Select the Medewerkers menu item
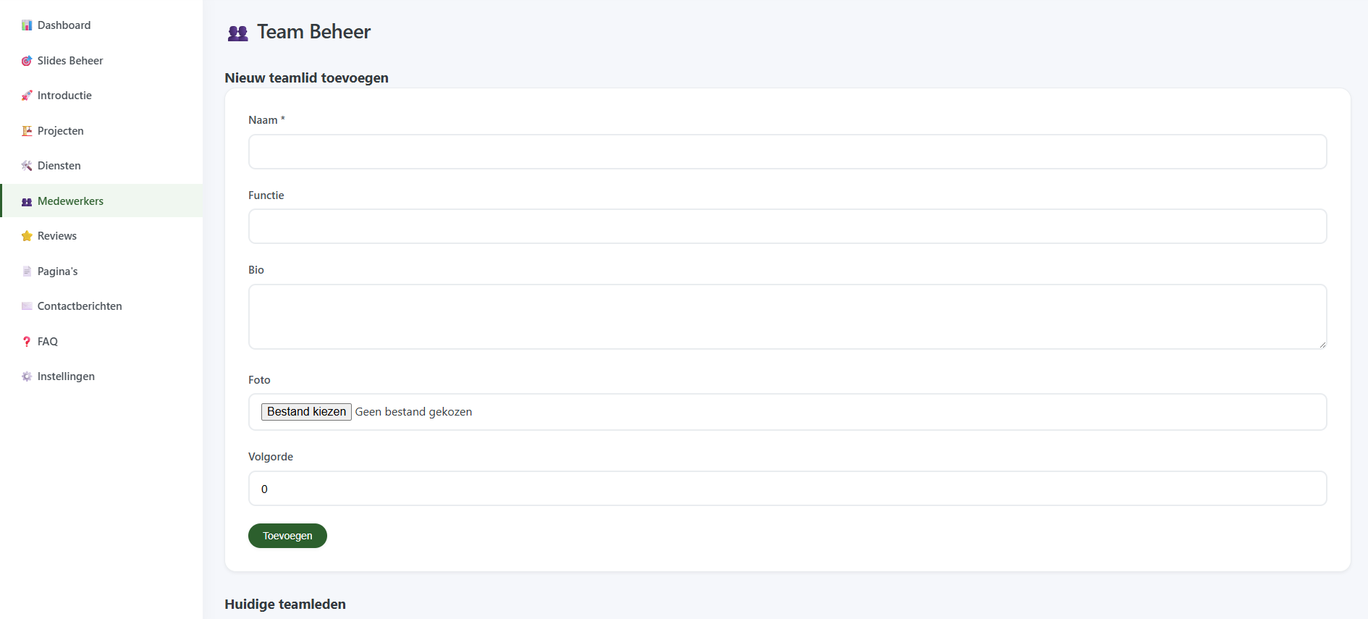Image resolution: width=1368 pixels, height=619 pixels. point(101,201)
